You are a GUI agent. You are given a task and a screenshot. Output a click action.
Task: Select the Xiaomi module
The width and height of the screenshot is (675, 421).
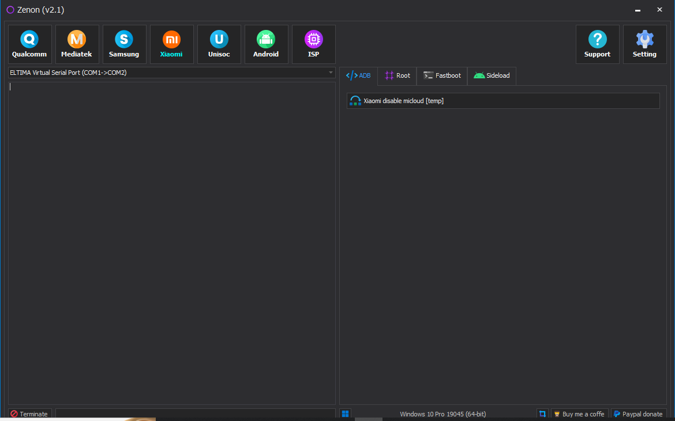[x=172, y=44]
